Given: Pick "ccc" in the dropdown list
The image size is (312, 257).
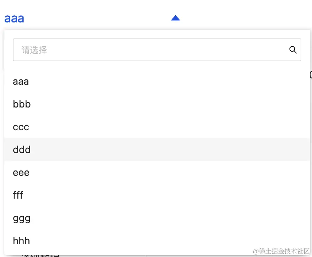Looking at the screenshot, I should (x=21, y=127).
